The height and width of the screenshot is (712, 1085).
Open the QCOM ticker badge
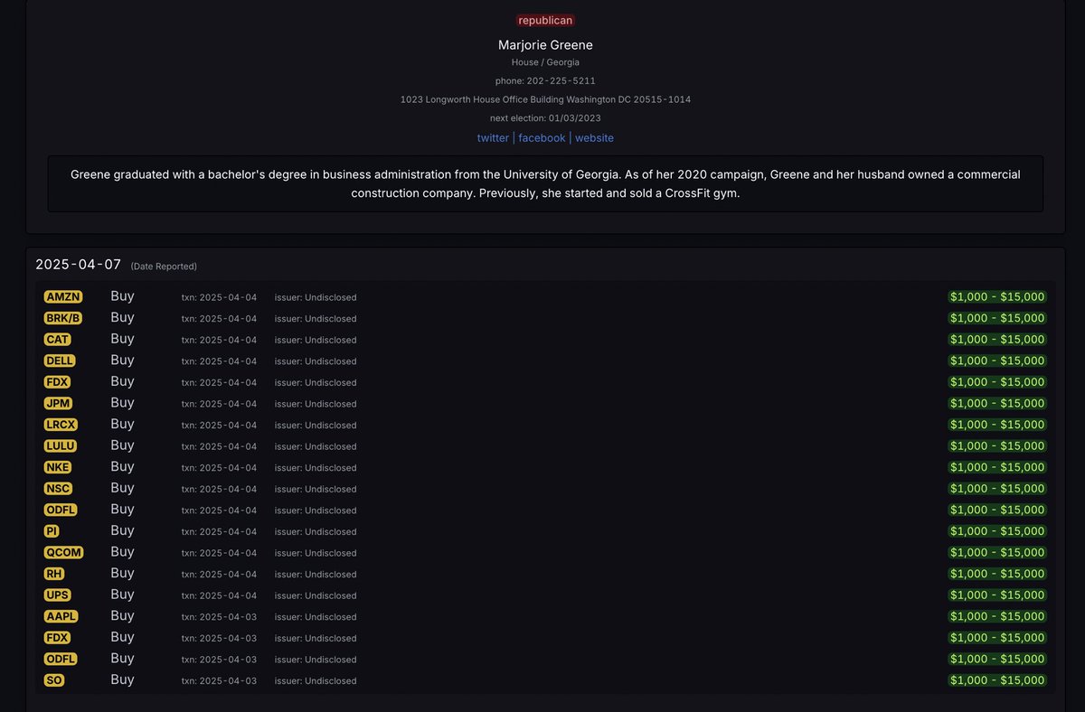pyautogui.click(x=63, y=552)
